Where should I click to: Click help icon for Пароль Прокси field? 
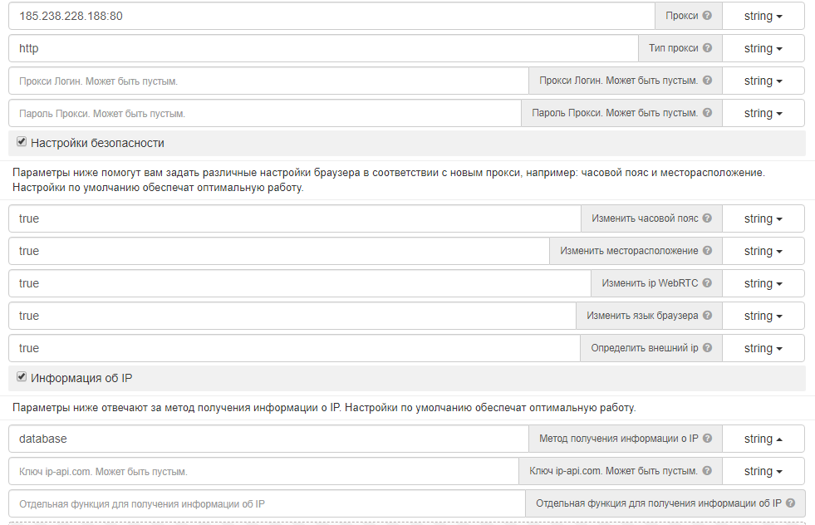tap(707, 113)
